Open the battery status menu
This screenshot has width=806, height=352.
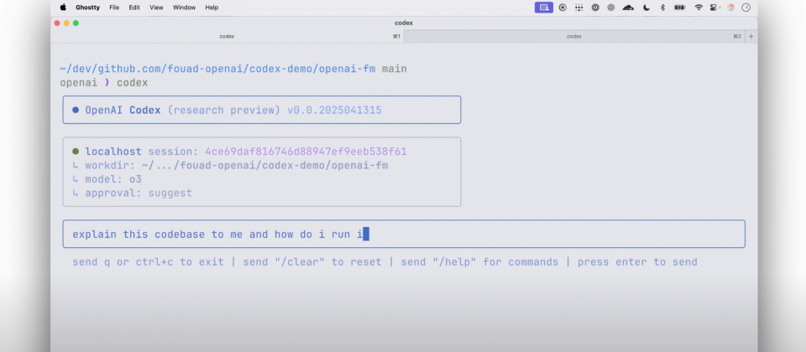click(x=680, y=8)
